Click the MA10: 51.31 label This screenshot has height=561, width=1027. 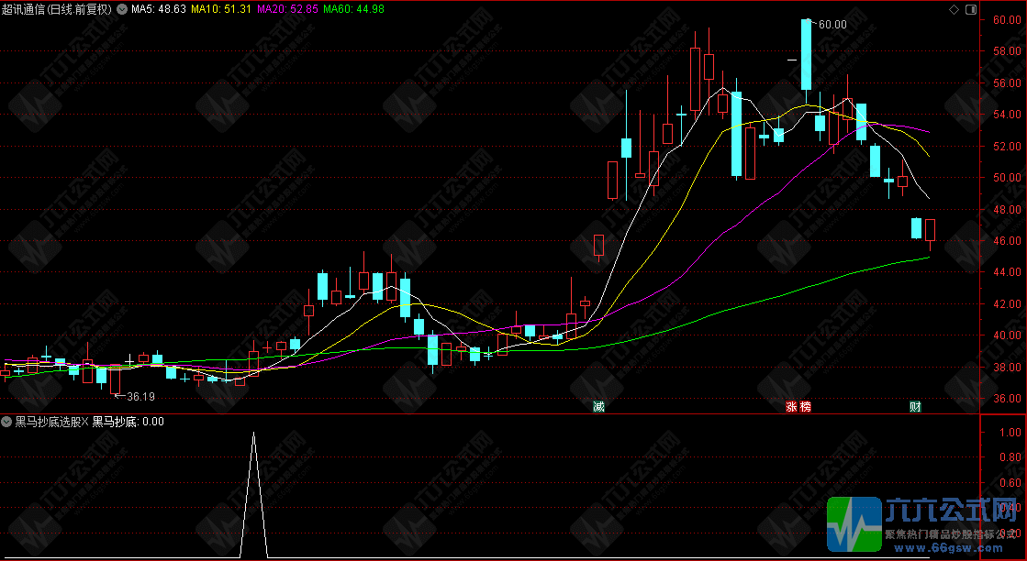point(220,9)
